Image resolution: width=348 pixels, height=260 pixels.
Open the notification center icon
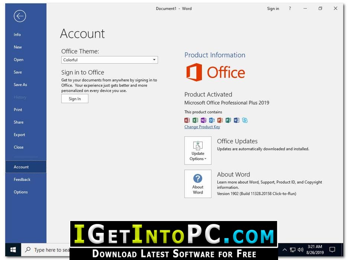click(332, 250)
